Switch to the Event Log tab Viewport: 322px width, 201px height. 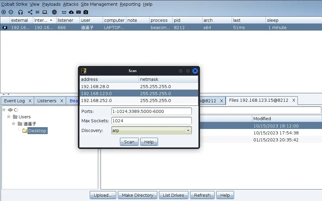point(14,101)
